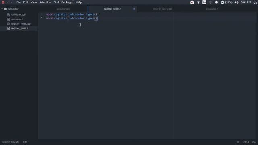
Task: Click the file icon beside calculator.cpp
Action: (8, 14)
